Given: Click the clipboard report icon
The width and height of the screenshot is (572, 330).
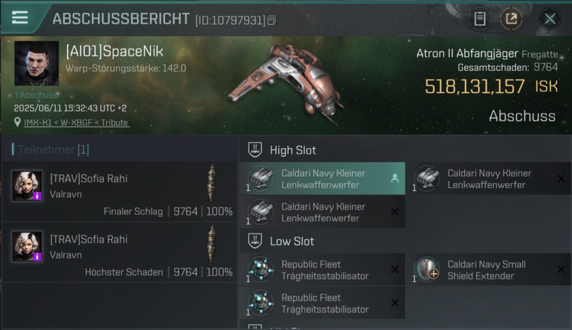Looking at the screenshot, I should pyautogui.click(x=480, y=19).
